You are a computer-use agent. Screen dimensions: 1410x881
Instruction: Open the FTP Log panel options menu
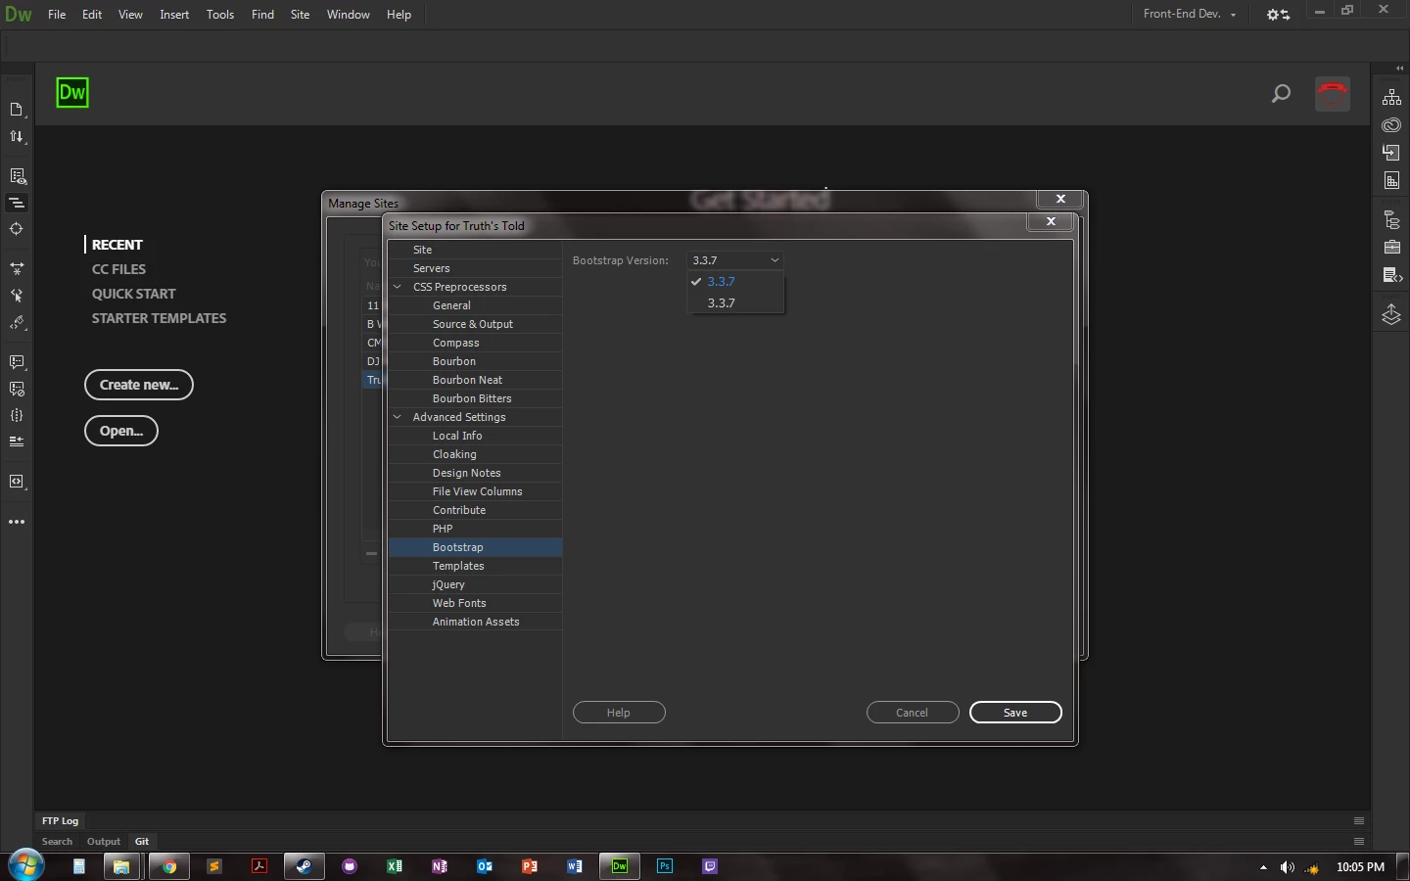1359,821
